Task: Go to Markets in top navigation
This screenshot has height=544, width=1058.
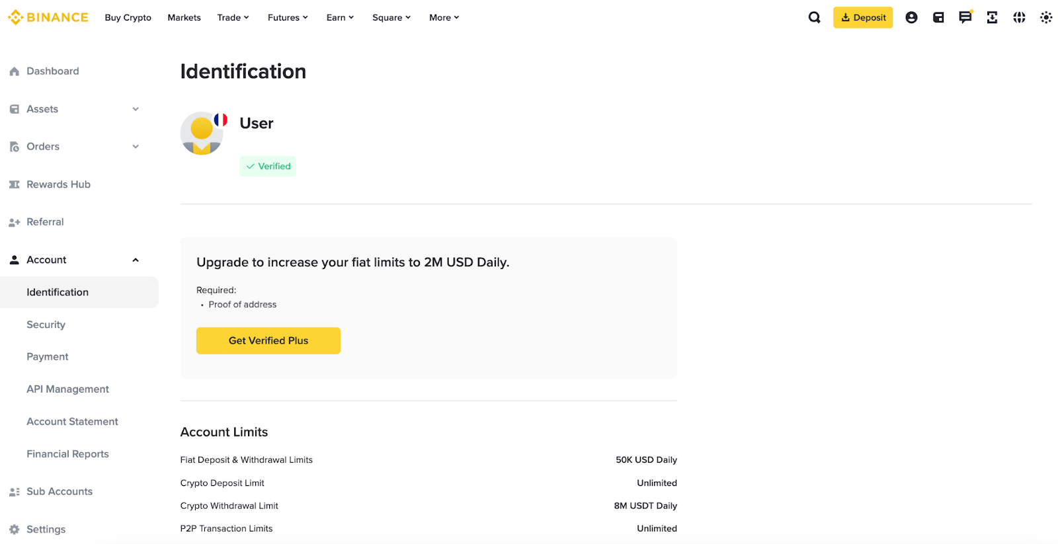Action: tap(184, 18)
